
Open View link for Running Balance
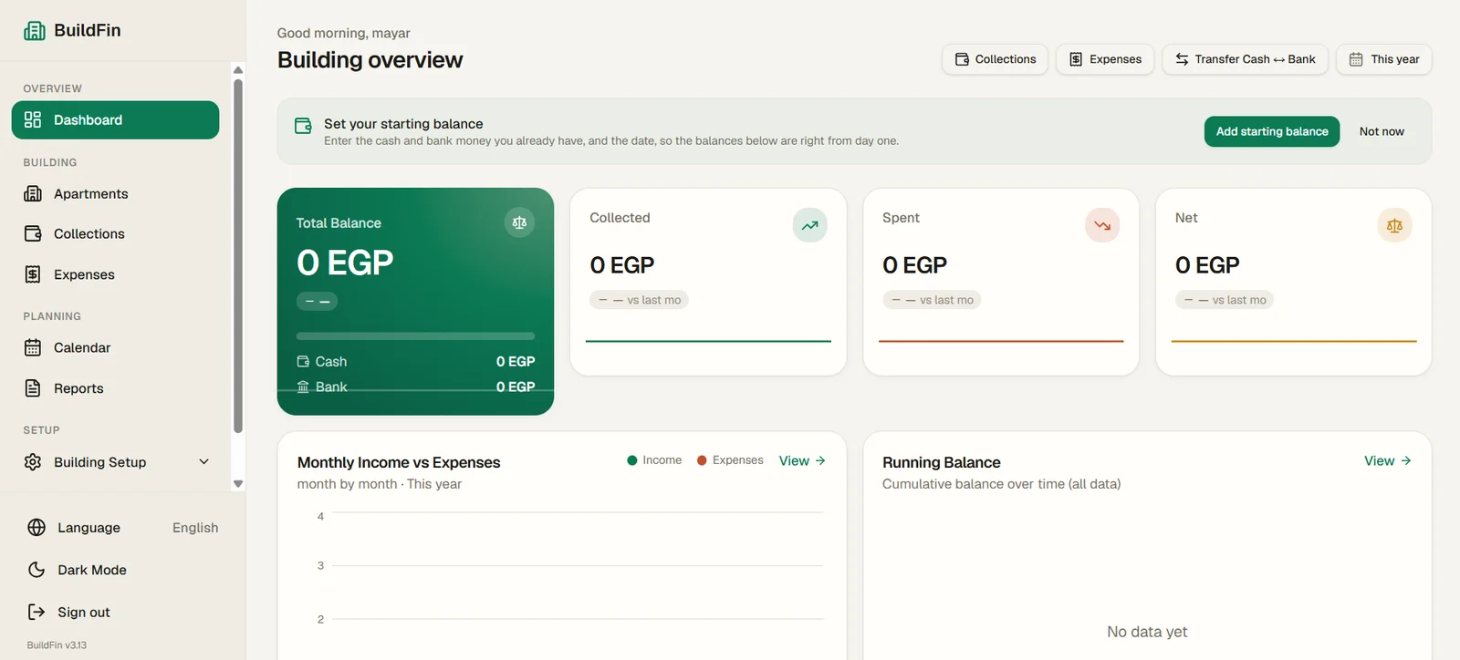[1388, 461]
